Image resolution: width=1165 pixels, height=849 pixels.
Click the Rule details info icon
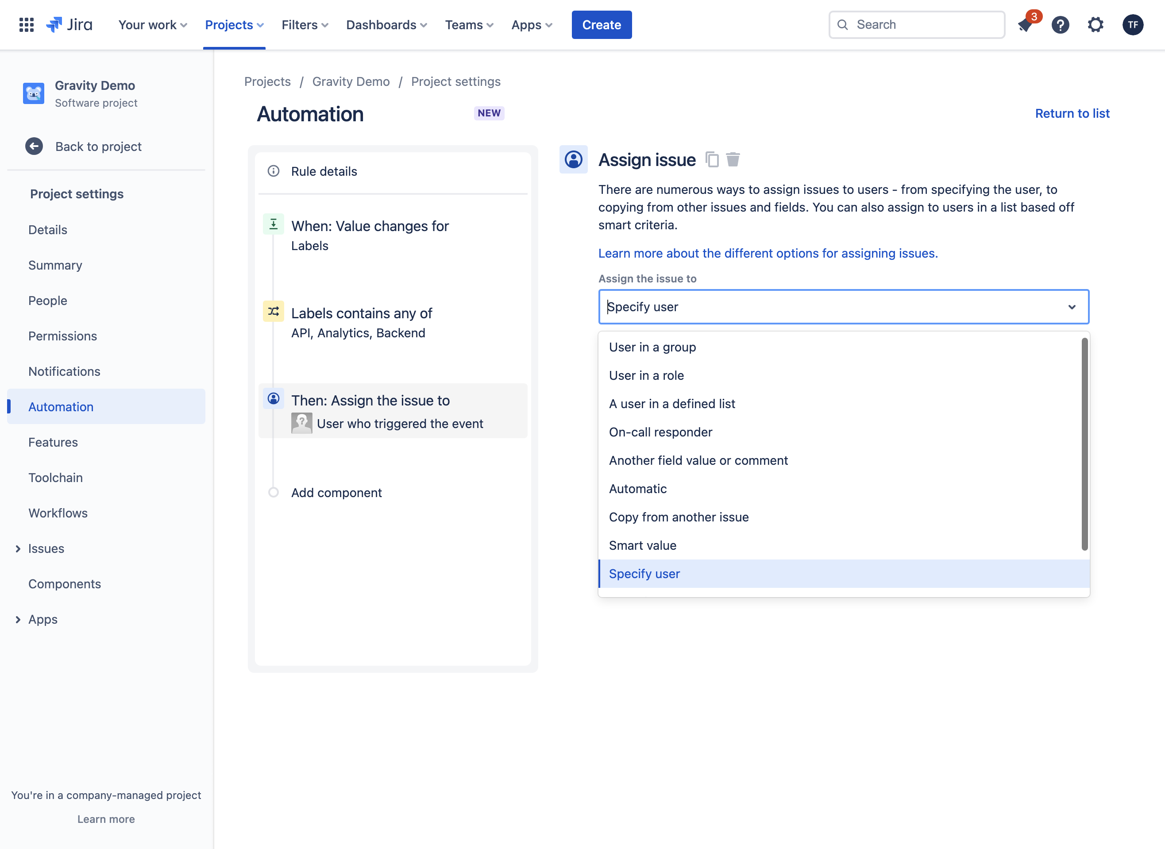274,171
